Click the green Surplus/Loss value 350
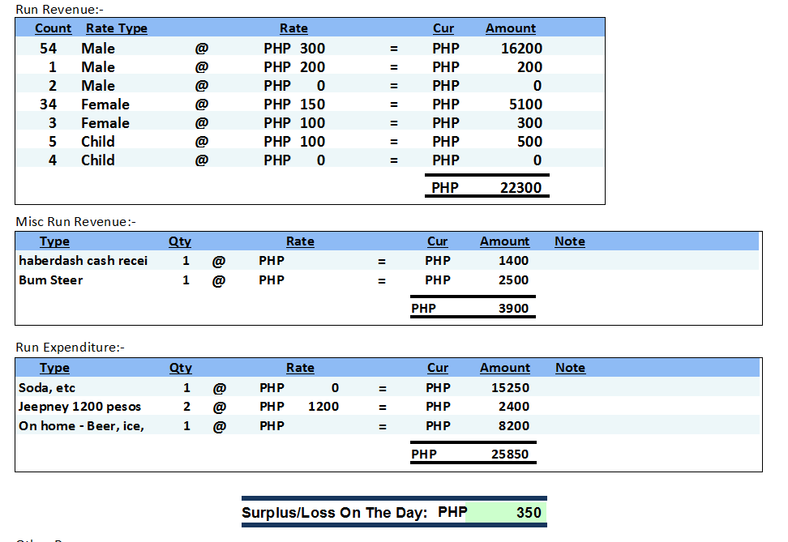Image resolution: width=788 pixels, height=542 pixels. [529, 513]
